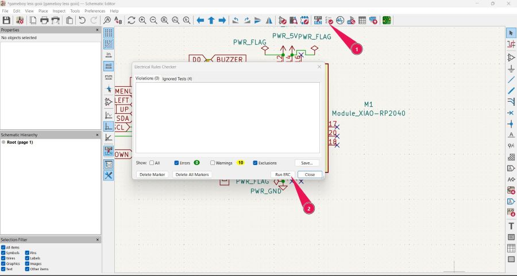Open the File menu
The width and height of the screenshot is (517, 276).
[5, 11]
